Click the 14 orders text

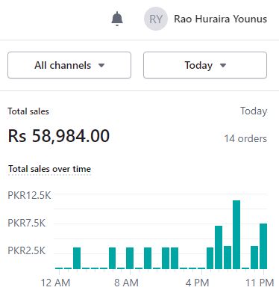click(x=245, y=138)
